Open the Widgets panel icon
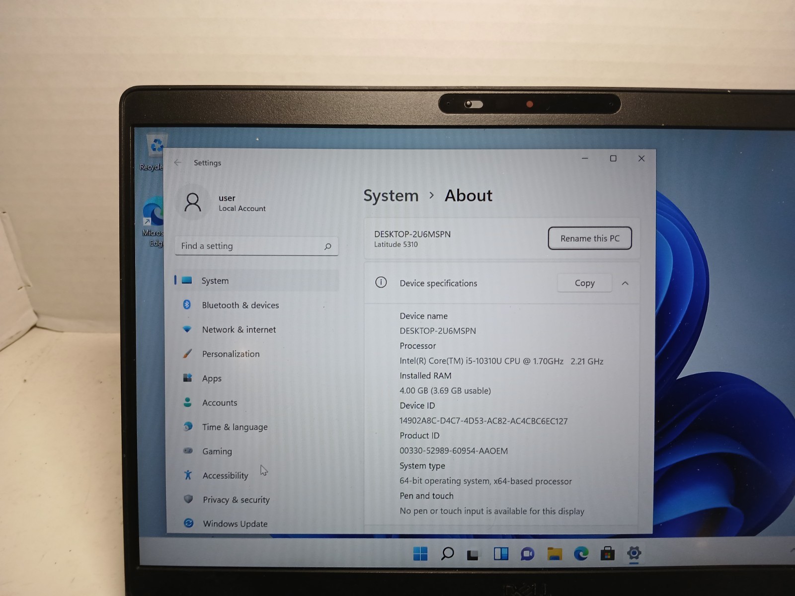 [501, 553]
